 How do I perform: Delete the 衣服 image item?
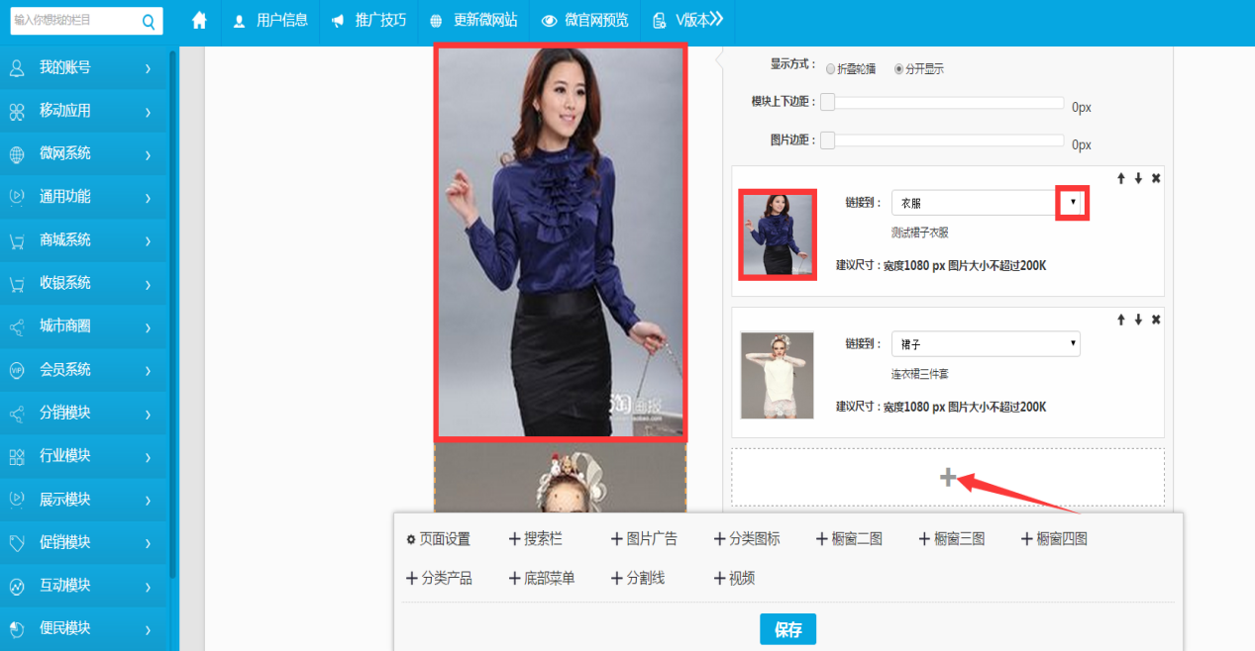coord(1156,178)
